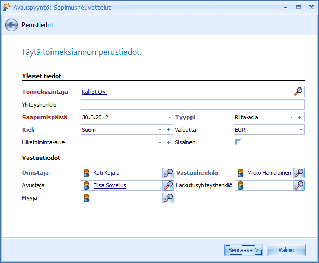Image resolution: width=319 pixels, height=263 pixels.
Task: Click person icon beside Mikko Hämäläinen
Action: [240, 173]
